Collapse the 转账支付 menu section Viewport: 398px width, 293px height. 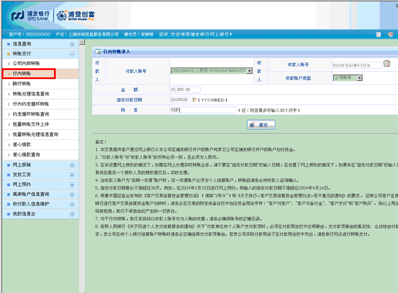[72, 54]
